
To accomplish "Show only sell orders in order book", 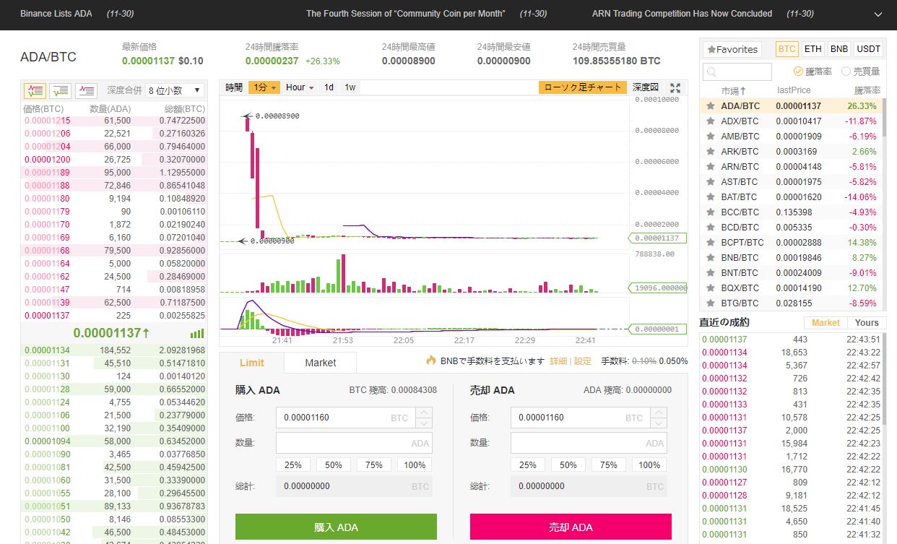I will pos(87,90).
